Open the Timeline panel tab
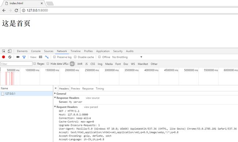The width and height of the screenshot is (238, 142). coord(75,51)
